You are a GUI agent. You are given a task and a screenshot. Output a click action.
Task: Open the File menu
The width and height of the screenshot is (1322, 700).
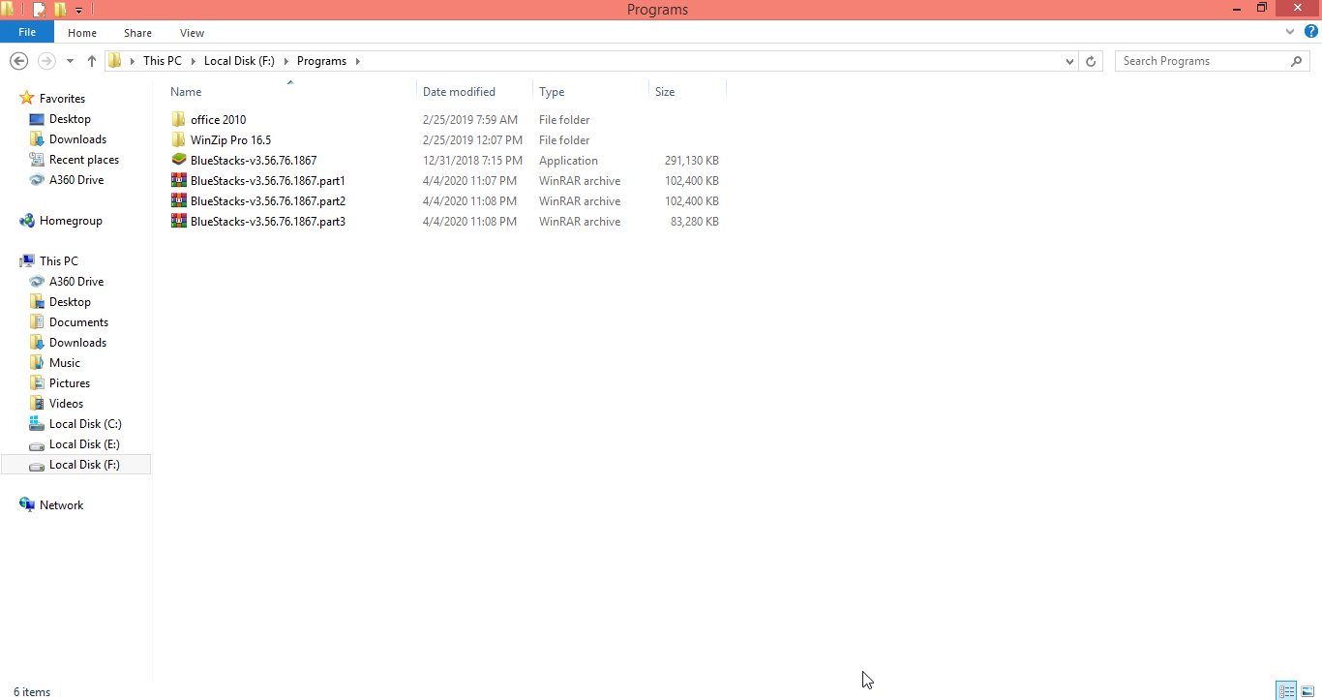pyautogui.click(x=27, y=33)
